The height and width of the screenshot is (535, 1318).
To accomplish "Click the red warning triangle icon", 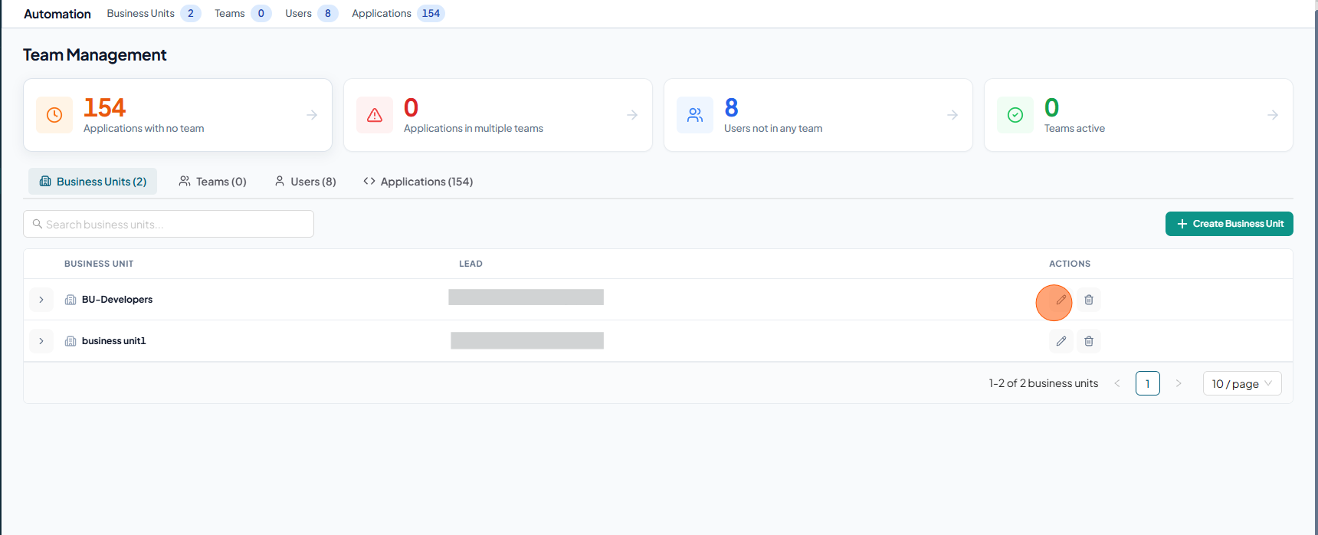I will (x=375, y=115).
